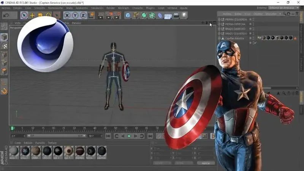Viewport: 304px width, 171px height.
Task: Select the Model mode cube icon
Action: [x=4, y=37]
